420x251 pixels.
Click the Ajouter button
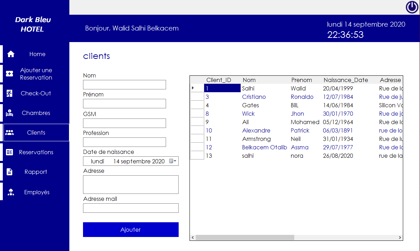(131, 230)
